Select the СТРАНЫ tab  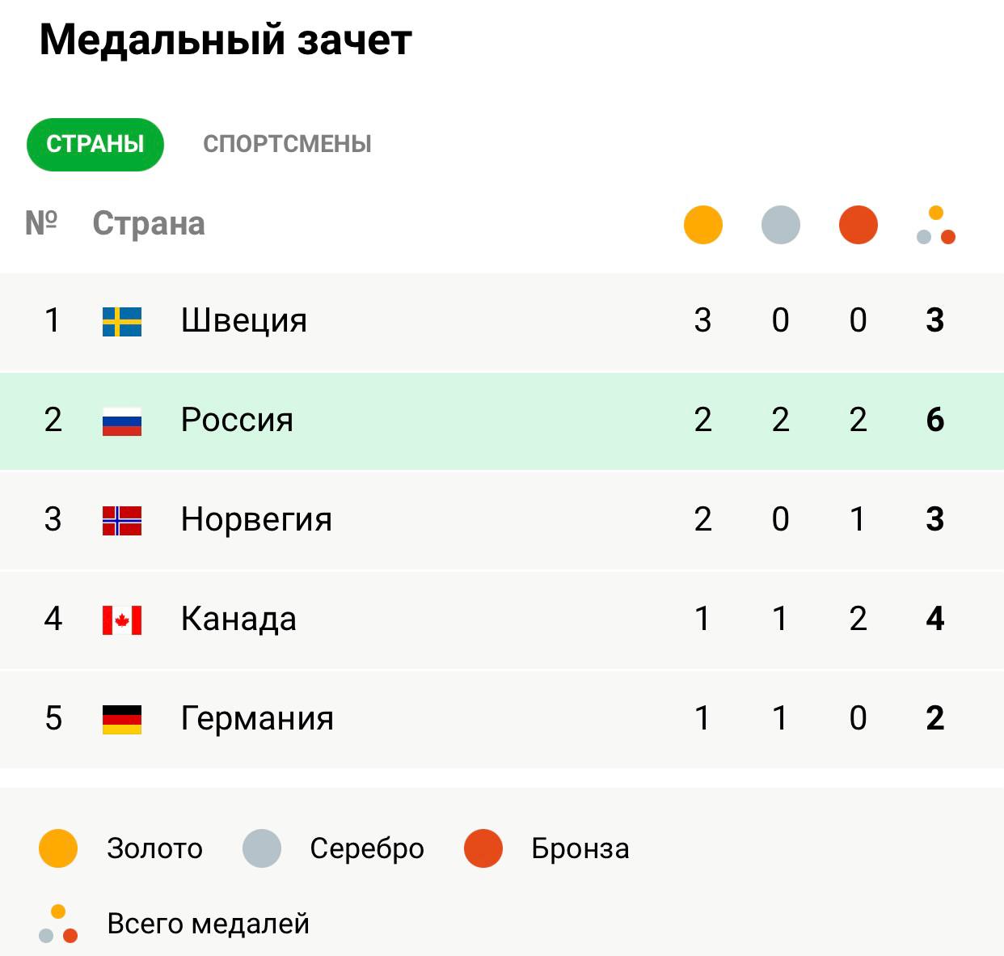(95, 144)
